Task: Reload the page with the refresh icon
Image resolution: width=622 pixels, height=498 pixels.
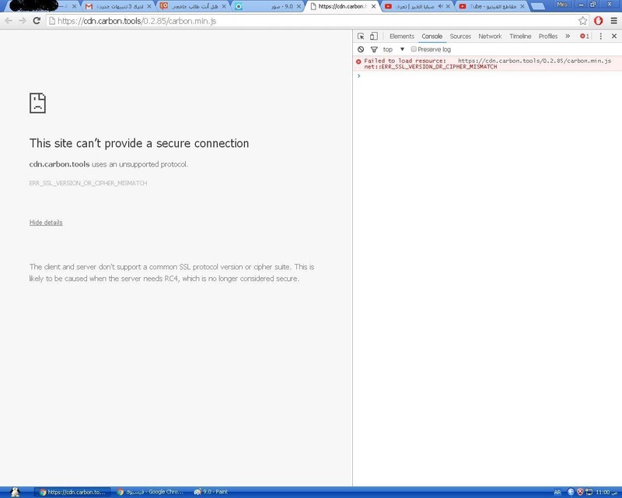Action: [37, 21]
